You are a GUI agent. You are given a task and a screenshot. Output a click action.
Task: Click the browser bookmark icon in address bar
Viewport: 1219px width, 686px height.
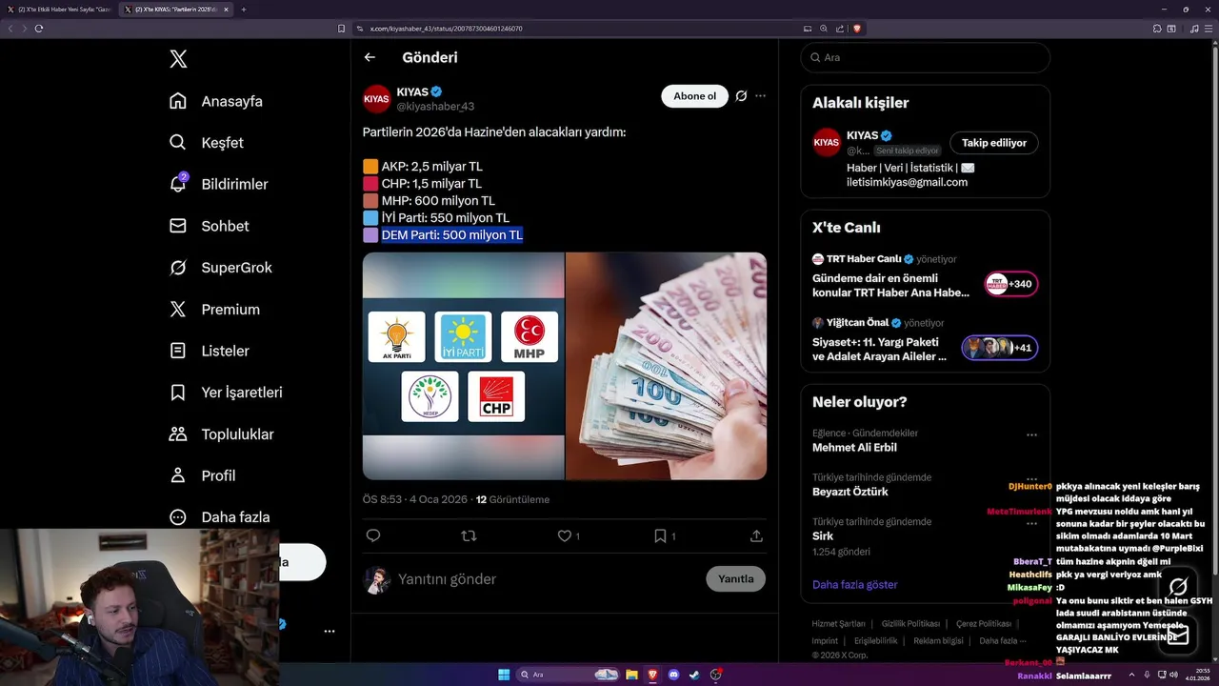click(x=341, y=29)
